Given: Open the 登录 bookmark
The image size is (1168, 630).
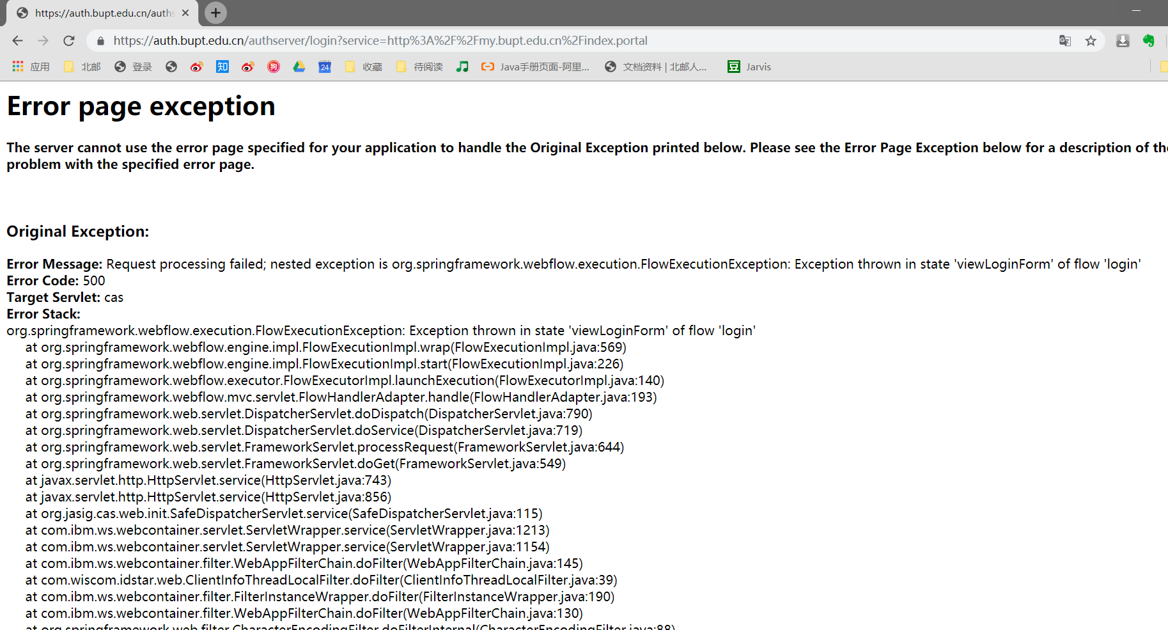Looking at the screenshot, I should 133,67.
